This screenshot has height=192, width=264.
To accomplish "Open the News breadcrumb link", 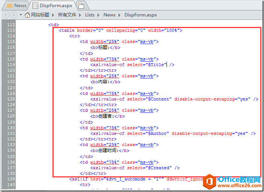I will (109, 15).
